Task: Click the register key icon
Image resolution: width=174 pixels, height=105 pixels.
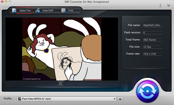Action: 160,6
